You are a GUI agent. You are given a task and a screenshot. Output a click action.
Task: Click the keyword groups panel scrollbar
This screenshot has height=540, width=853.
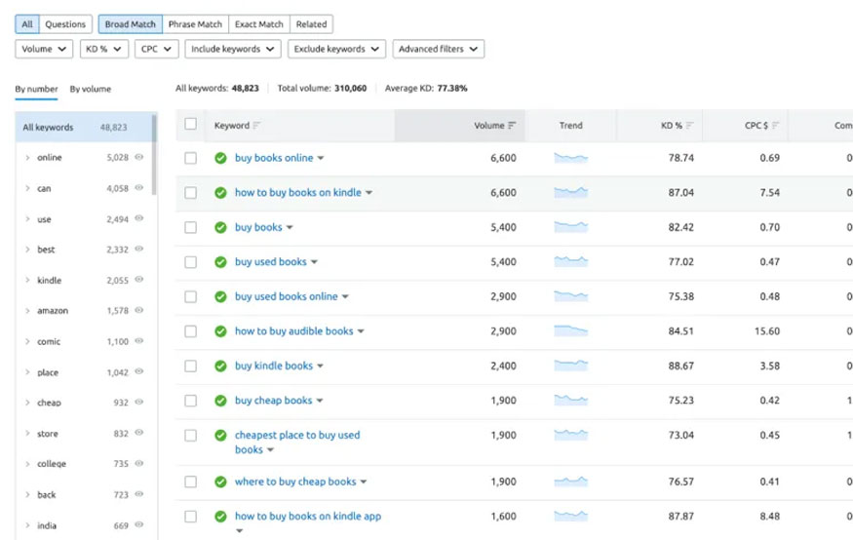pyautogui.click(x=154, y=154)
